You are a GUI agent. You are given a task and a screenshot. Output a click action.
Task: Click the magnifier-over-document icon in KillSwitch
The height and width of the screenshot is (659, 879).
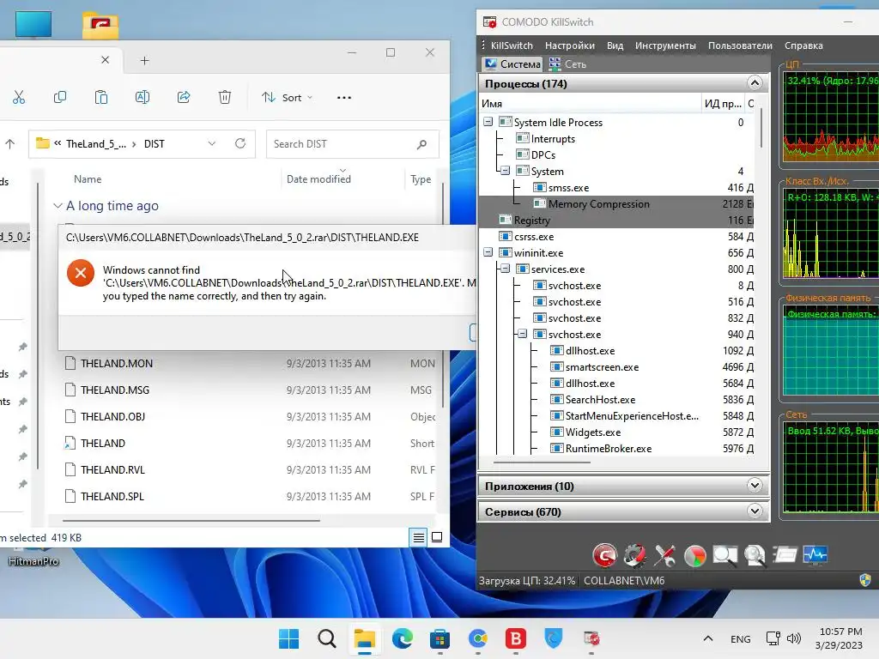pyautogui.click(x=755, y=555)
